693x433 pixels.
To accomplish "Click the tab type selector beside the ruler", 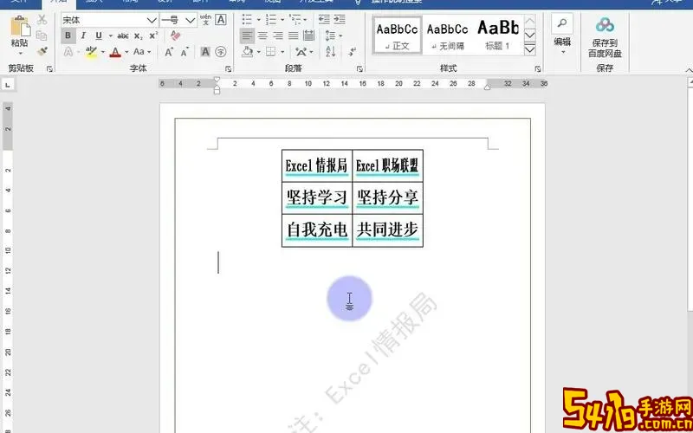I will pyautogui.click(x=9, y=84).
